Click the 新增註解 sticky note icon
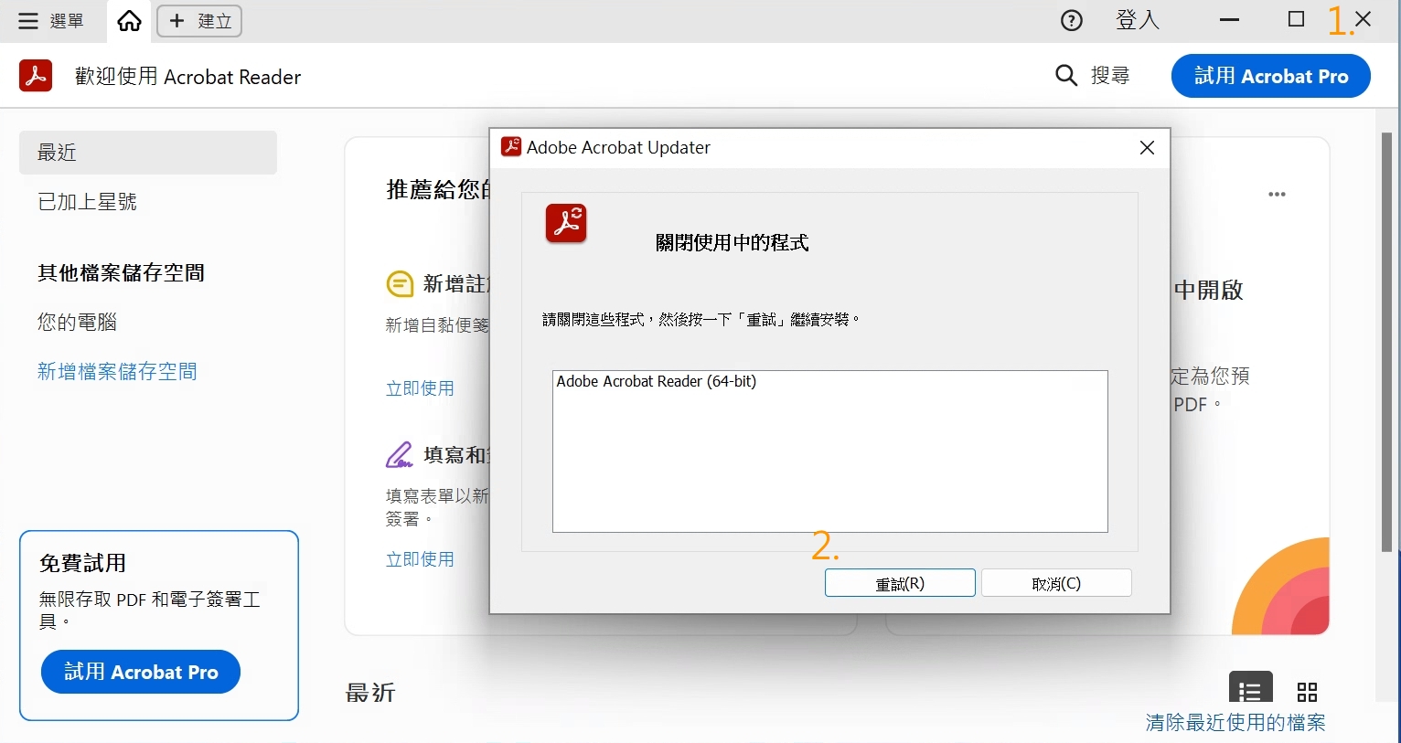1401x743 pixels. (x=400, y=284)
